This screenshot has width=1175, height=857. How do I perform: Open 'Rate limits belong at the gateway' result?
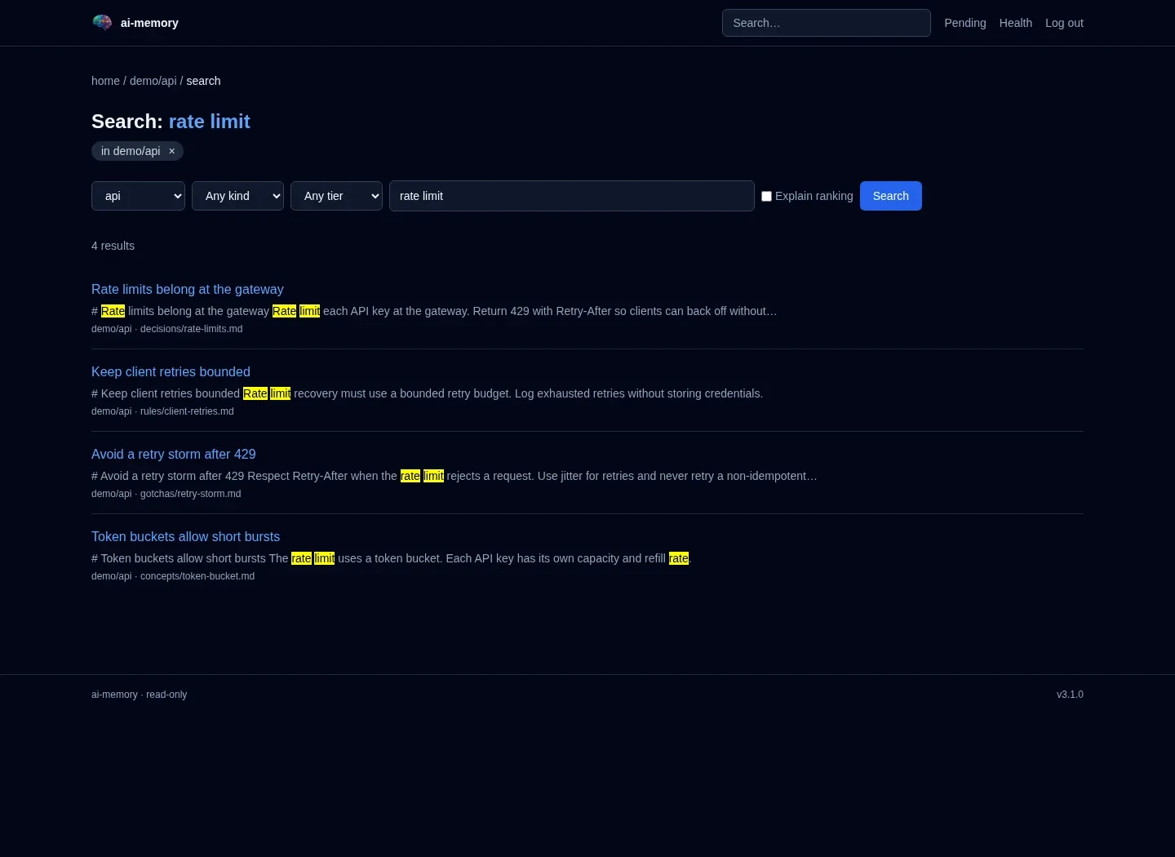[188, 289]
